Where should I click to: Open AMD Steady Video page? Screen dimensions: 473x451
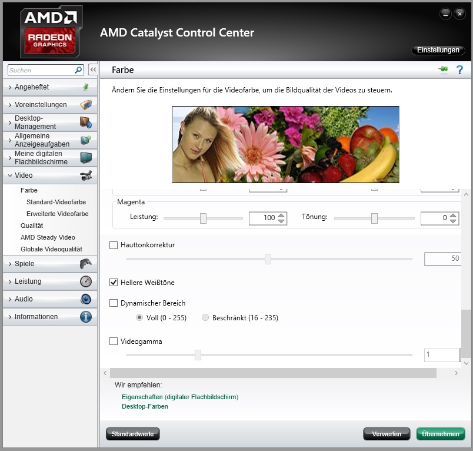tap(48, 237)
